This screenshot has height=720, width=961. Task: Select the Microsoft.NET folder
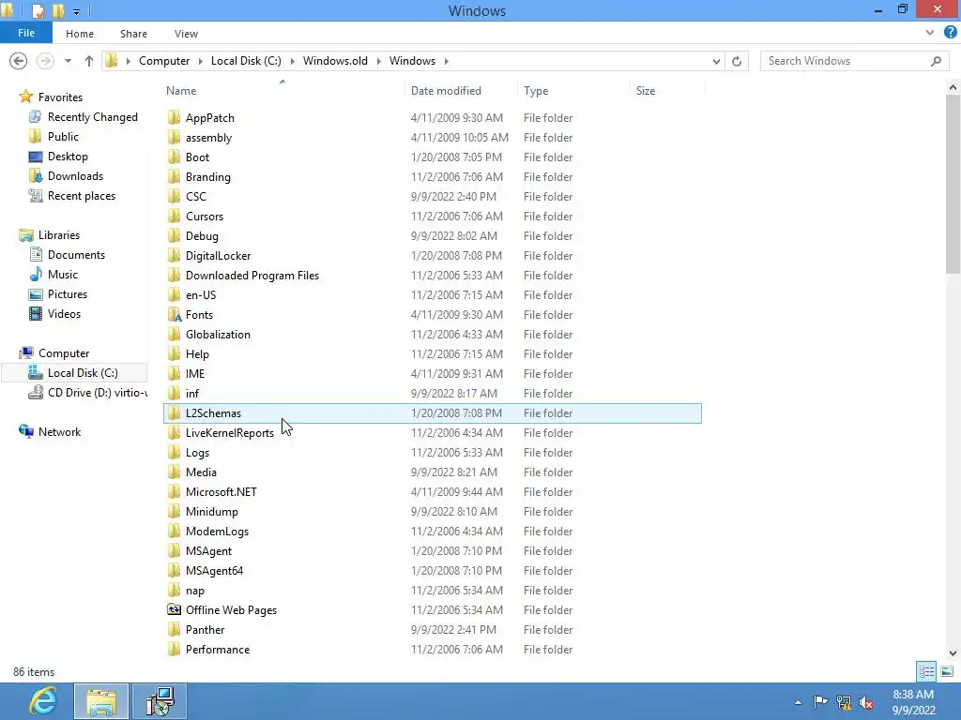point(221,491)
